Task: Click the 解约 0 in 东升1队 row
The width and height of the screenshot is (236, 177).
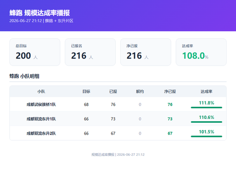Action: pos(140,119)
